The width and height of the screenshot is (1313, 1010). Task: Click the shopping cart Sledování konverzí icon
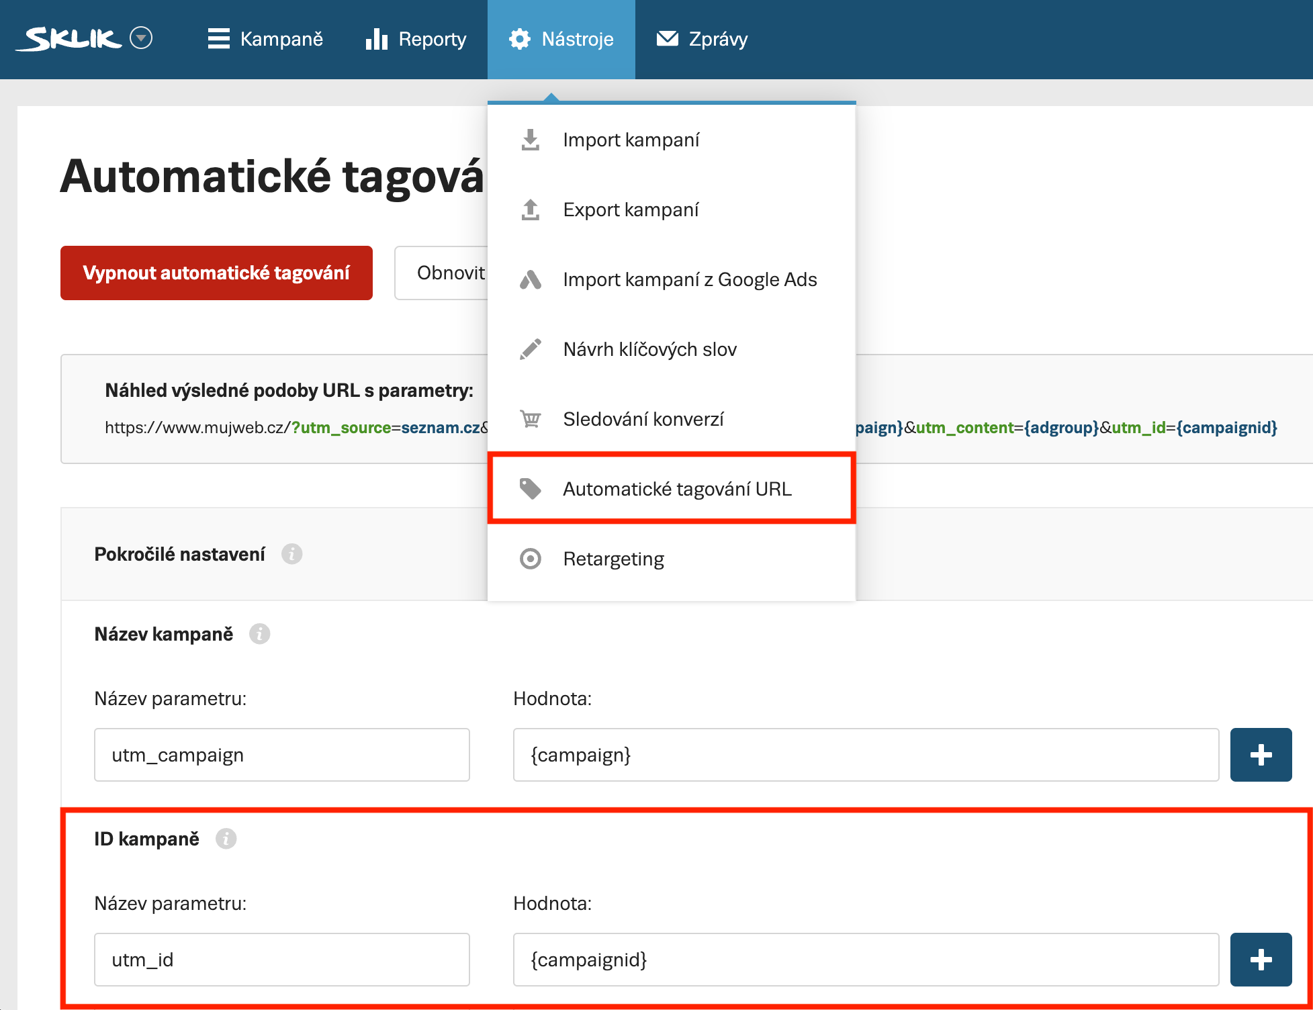[531, 419]
